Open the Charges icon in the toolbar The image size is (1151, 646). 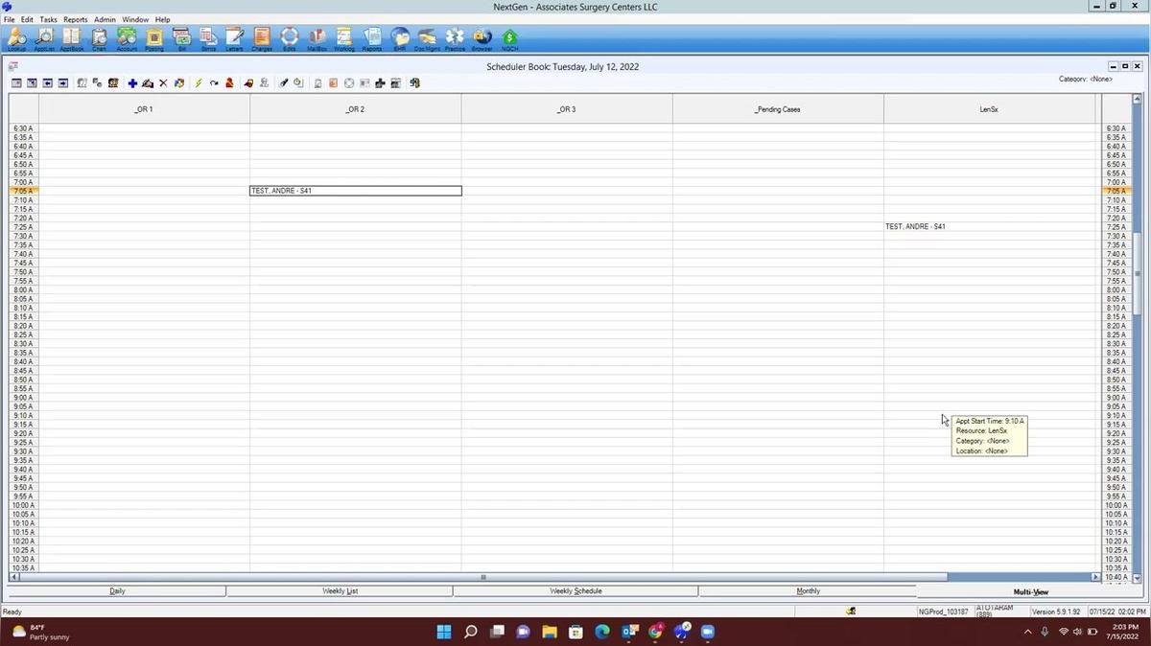[x=262, y=38]
